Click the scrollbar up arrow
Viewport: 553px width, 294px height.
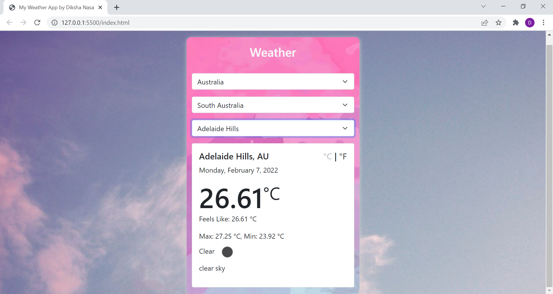click(550, 35)
